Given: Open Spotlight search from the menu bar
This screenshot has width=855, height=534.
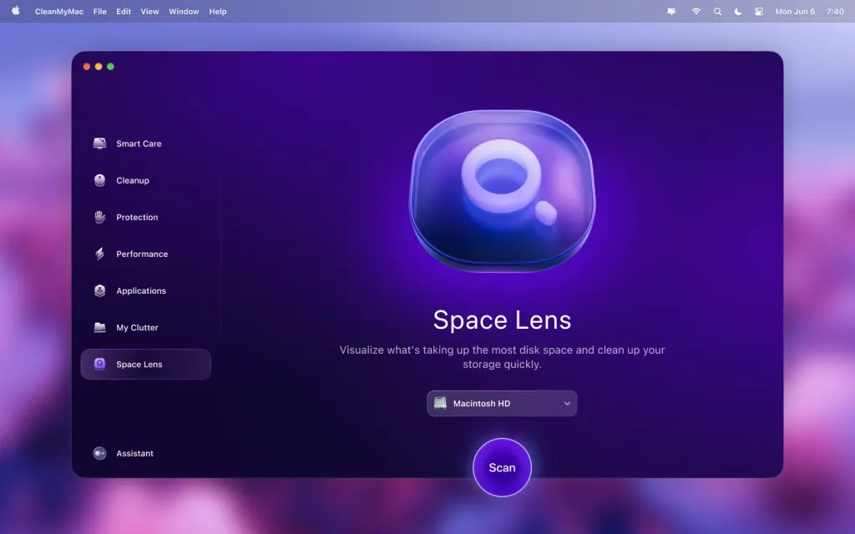Looking at the screenshot, I should (718, 11).
